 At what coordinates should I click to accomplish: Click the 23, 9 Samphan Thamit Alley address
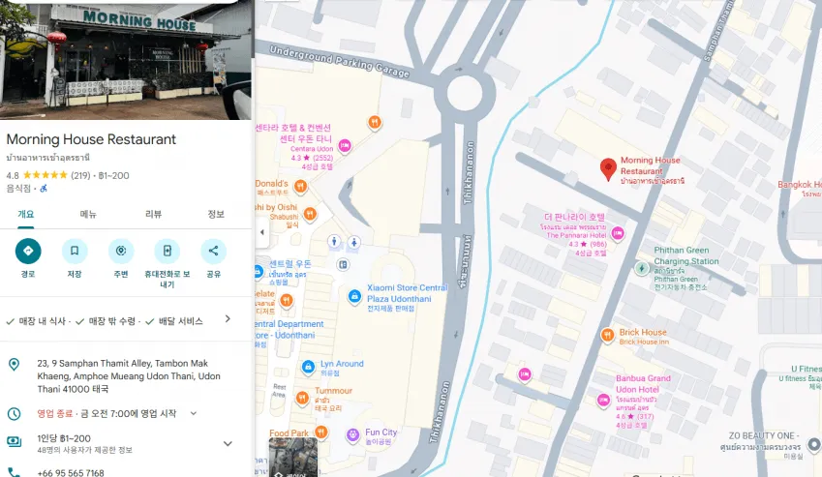click(129, 376)
